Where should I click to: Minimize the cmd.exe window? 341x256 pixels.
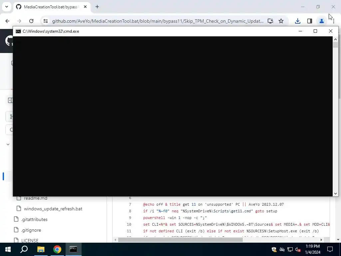[x=300, y=31]
